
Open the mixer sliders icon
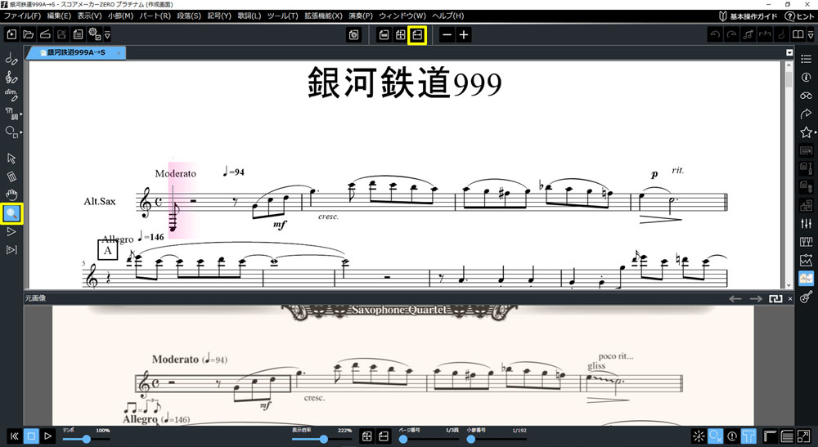click(806, 224)
